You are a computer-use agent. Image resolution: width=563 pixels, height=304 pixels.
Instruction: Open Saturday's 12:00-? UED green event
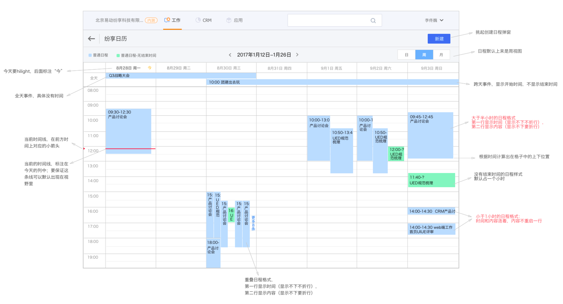(x=396, y=154)
